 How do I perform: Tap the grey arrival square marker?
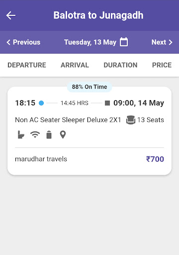point(107,103)
